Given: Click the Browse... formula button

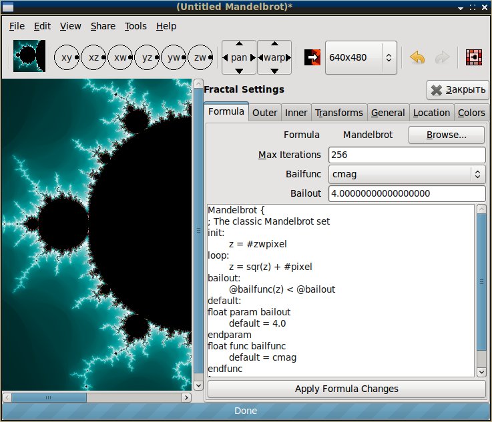Looking at the screenshot, I should point(447,135).
